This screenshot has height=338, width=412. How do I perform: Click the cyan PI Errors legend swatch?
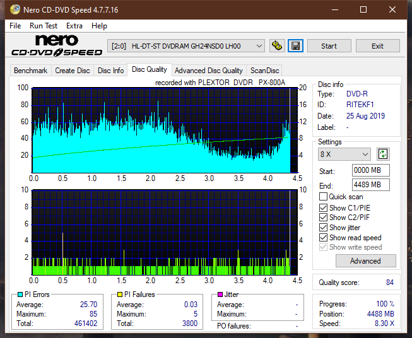pyautogui.click(x=20, y=294)
